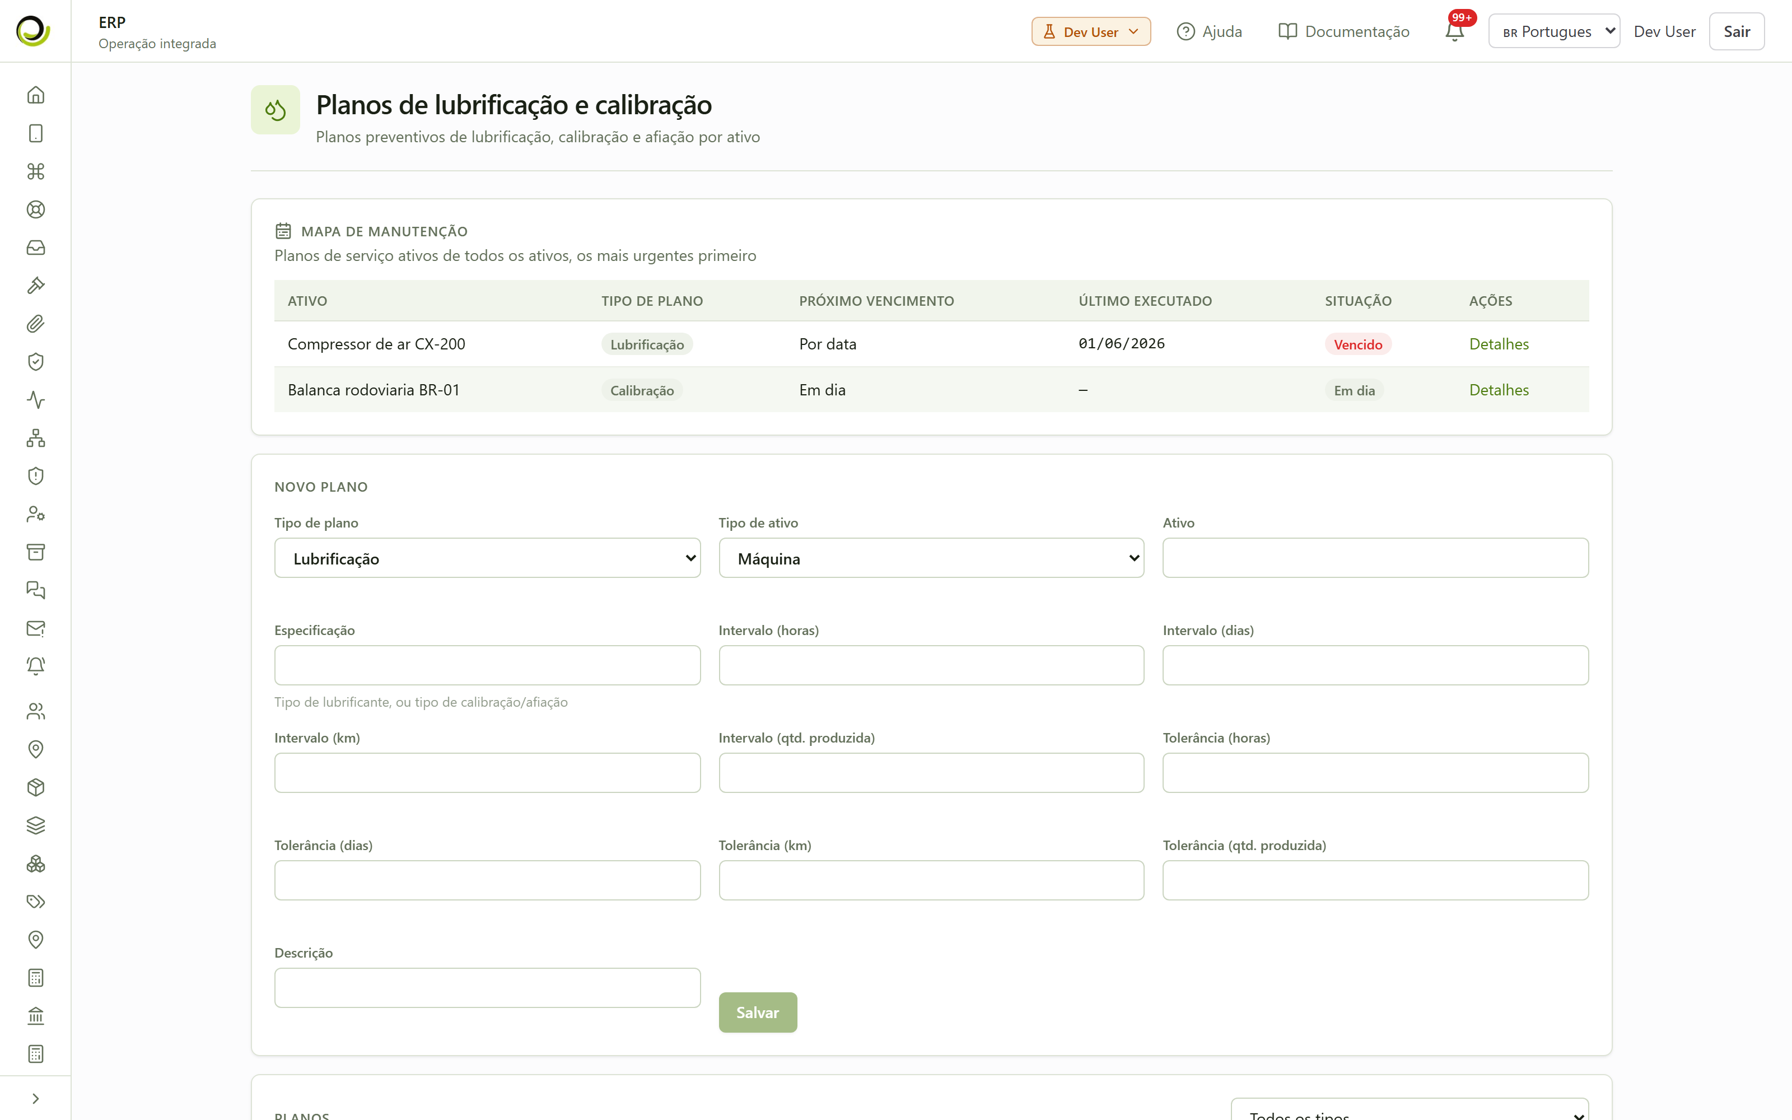Select the alarm bell sidebar icon
This screenshot has width=1792, height=1120.
pos(35,666)
